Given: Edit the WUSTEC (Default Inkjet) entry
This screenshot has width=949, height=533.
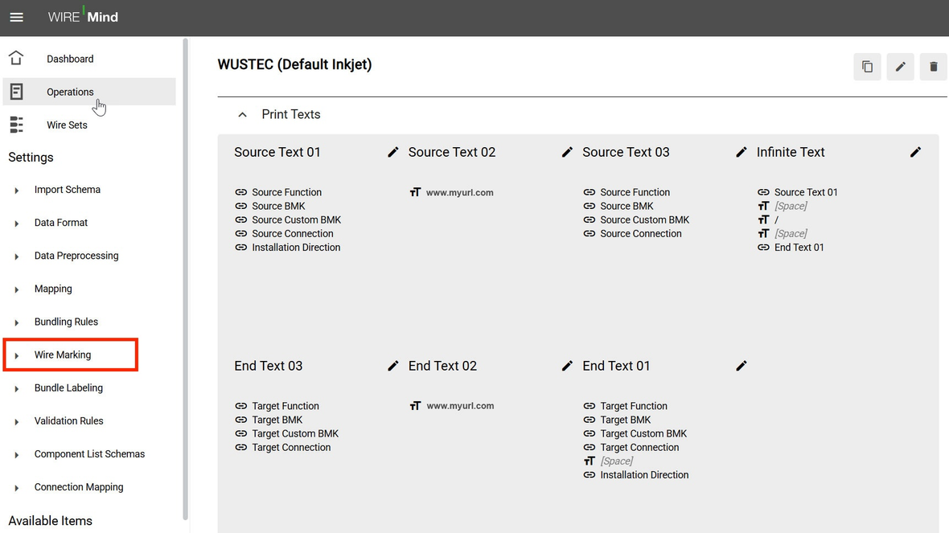Looking at the screenshot, I should (x=901, y=67).
